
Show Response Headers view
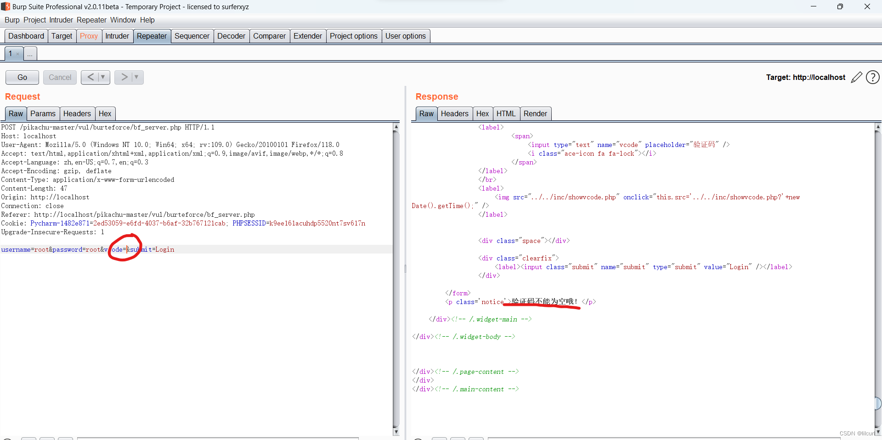tap(454, 114)
